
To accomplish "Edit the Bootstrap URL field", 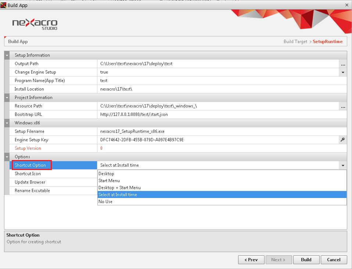I will 220,114.
